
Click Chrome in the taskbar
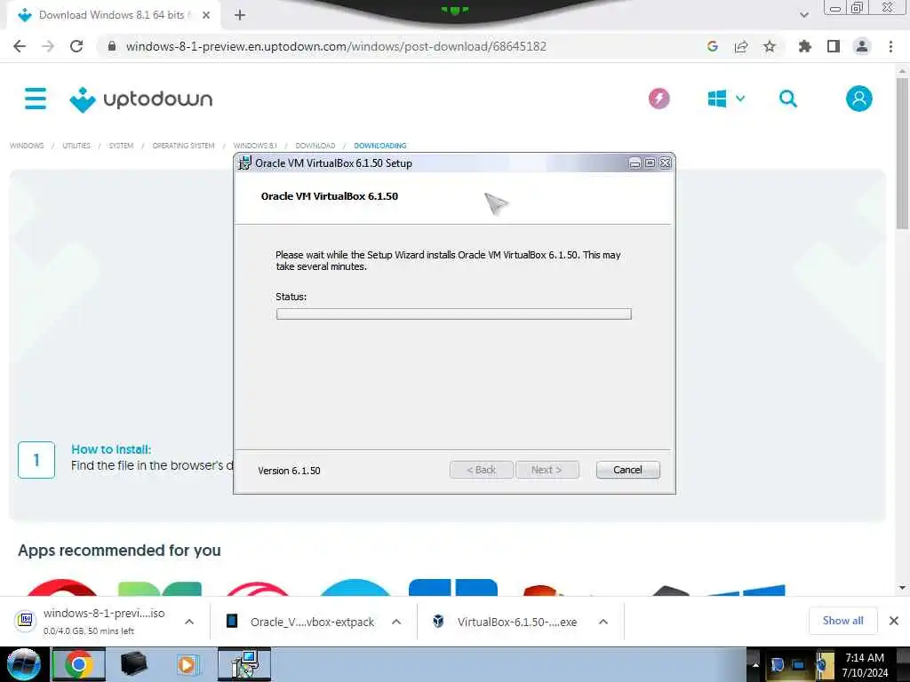coord(78,664)
